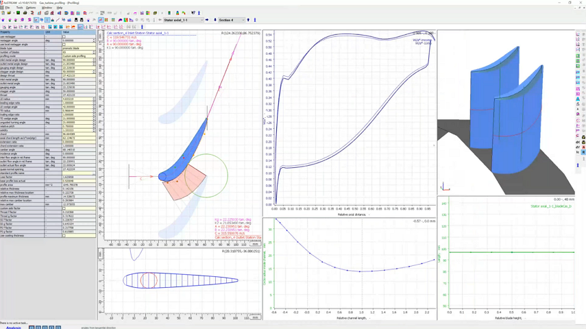Screen dimensions: 586x329
Task: Switch to the Analysis tab at bottom
Action: [14, 327]
